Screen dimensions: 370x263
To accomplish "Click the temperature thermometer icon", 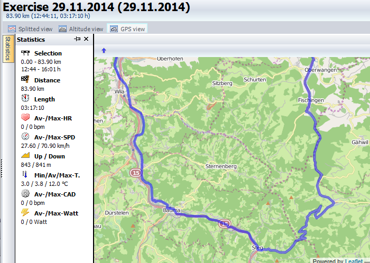I will (25, 175).
